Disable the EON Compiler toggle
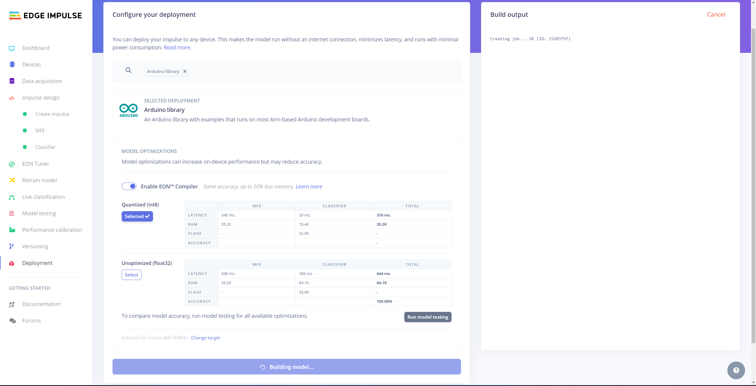Viewport: 756px width, 386px height. click(x=129, y=186)
